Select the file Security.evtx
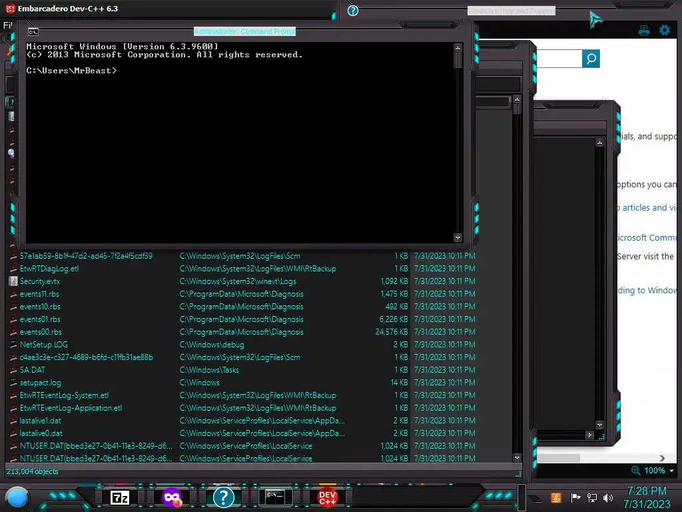 coord(39,281)
